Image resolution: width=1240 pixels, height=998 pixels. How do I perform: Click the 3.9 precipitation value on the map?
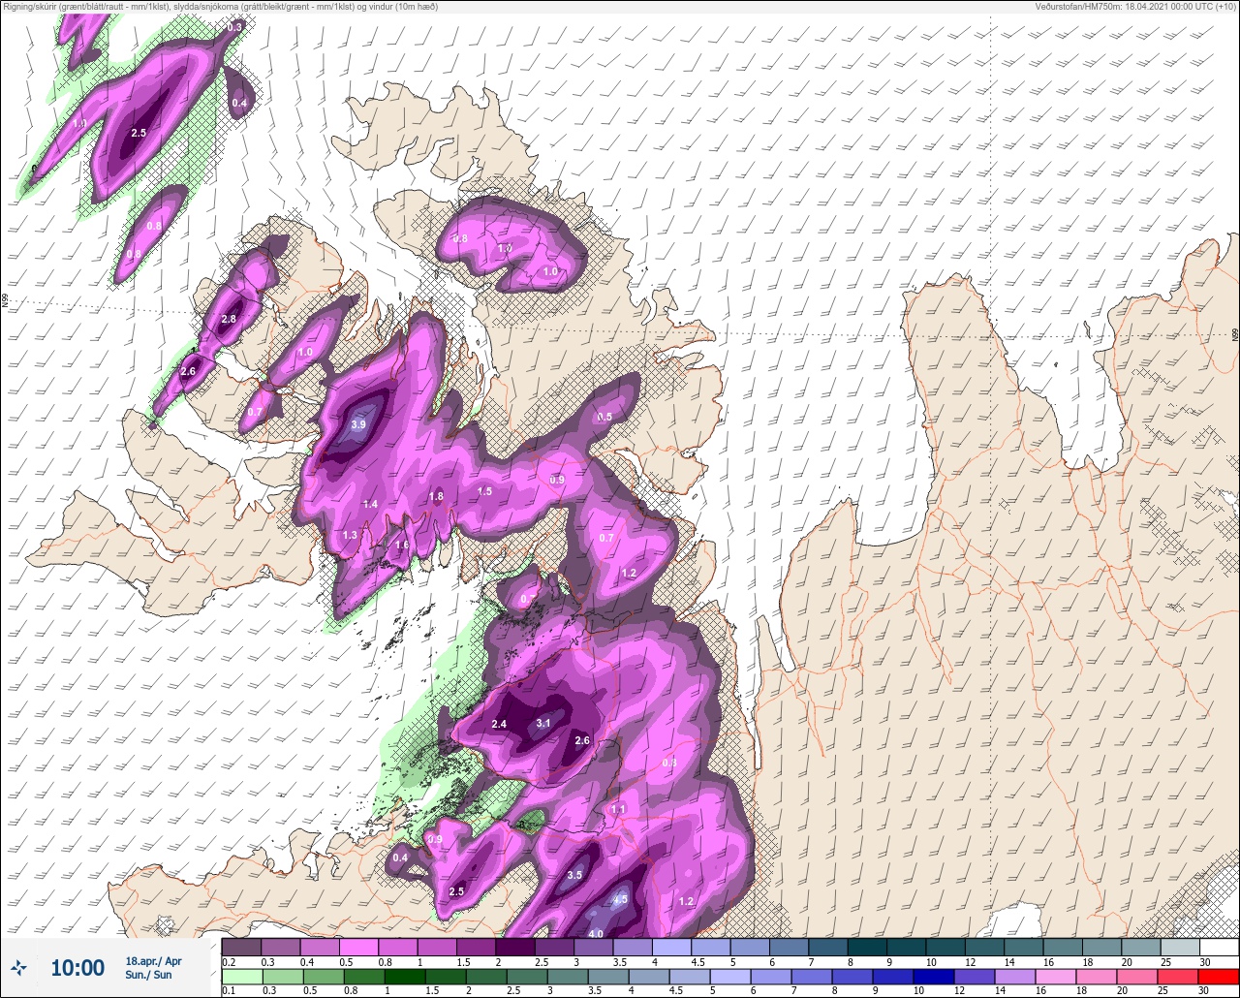(x=358, y=424)
